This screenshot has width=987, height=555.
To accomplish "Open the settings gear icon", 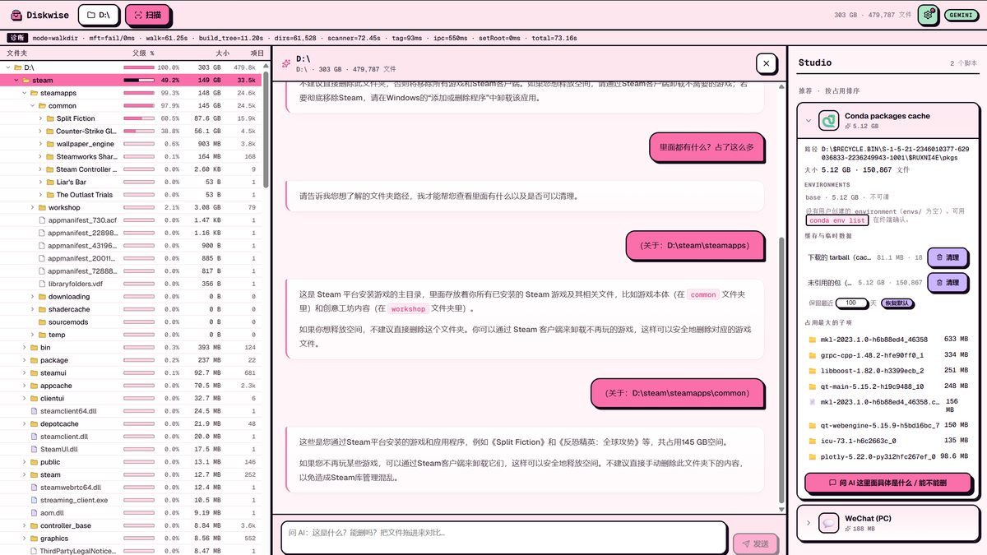I will pos(929,15).
